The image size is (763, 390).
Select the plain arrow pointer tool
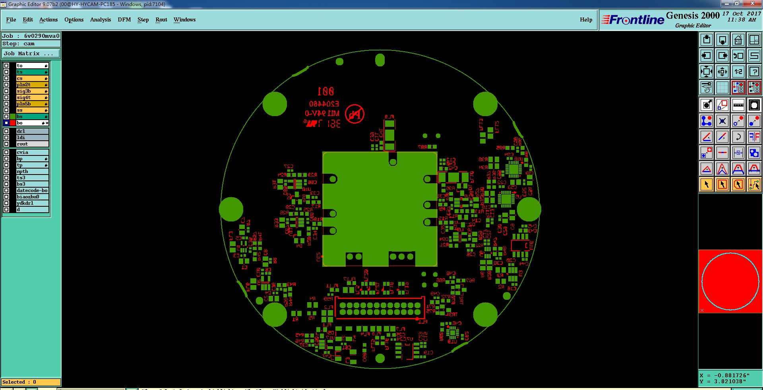point(707,184)
